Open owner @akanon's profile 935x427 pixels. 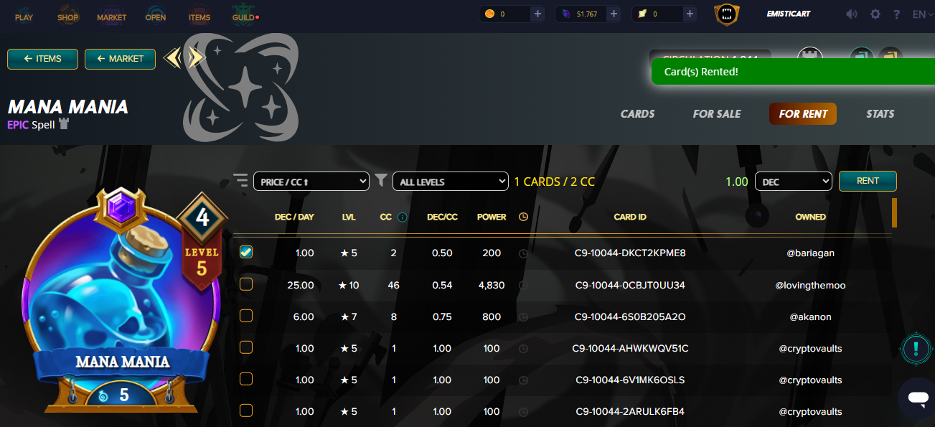(x=810, y=316)
